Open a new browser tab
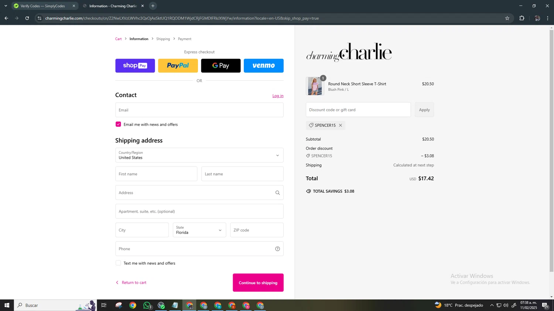Screen dimensions: 554x311 pyautogui.click(x=153, y=6)
